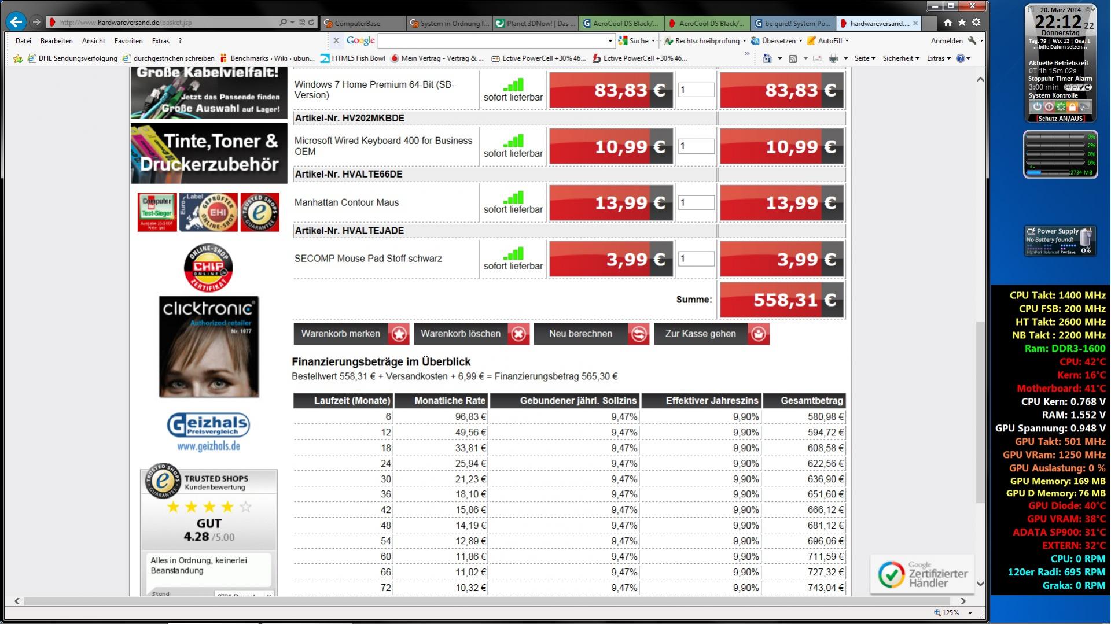Click the browser forward arrow
This screenshot has height=624, width=1111.
[36, 22]
